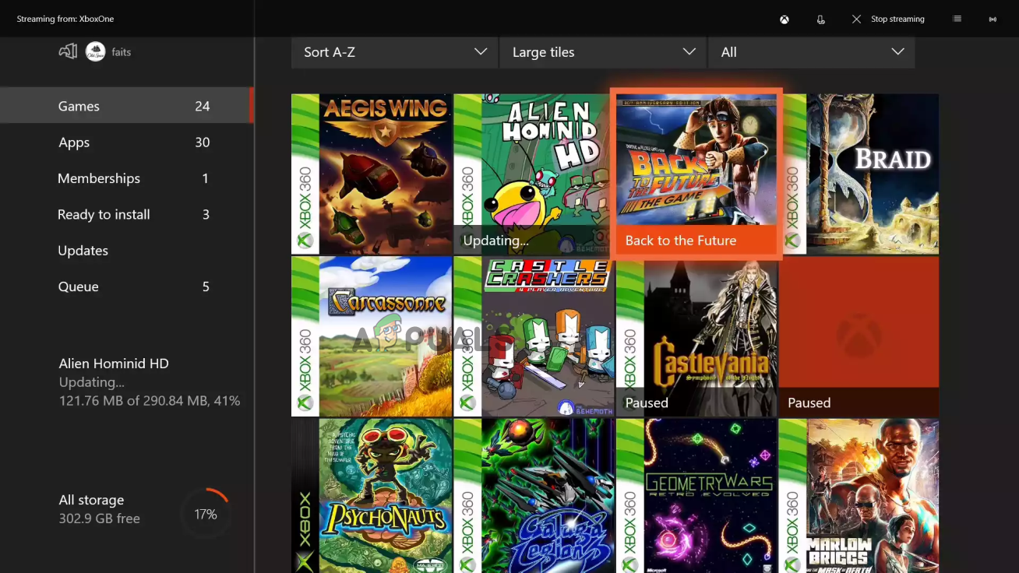The width and height of the screenshot is (1019, 573).
Task: Click the controller games collection icon
Action: point(68,52)
